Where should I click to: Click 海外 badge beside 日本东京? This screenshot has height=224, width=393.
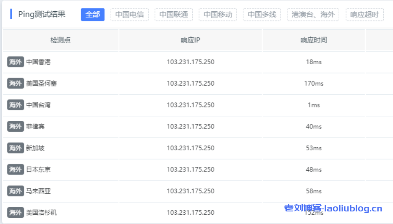pos(16,169)
